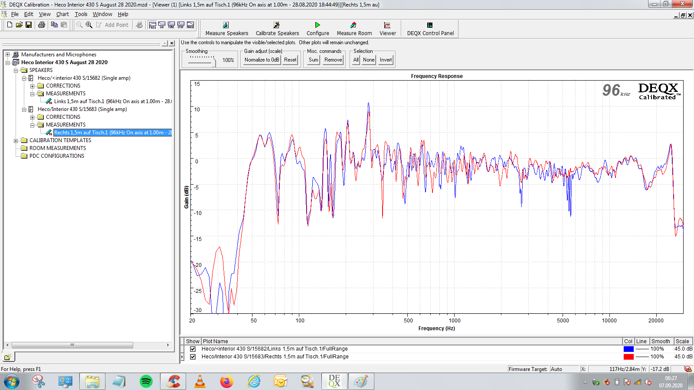Expand the Manufacturers and Microphones node
This screenshot has width=694, height=390.
tap(7, 55)
